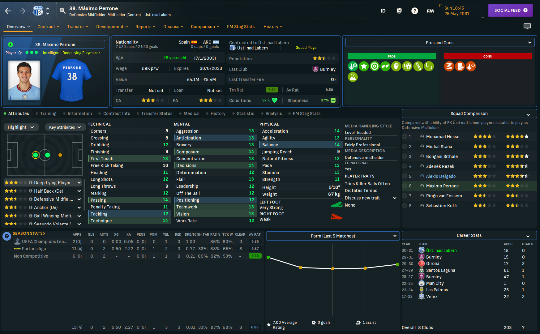Open the Career Stats panel dropdown
The height and width of the screenshot is (334, 540).
469,235
